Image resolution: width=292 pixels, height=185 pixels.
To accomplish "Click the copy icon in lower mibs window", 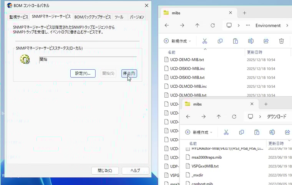I will 241,132.
